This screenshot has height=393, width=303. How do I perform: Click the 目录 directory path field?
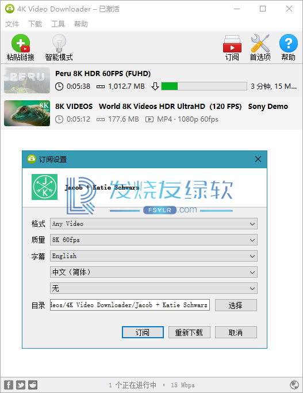coord(130,305)
